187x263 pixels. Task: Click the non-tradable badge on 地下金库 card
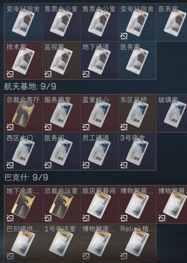click(x=10, y=218)
